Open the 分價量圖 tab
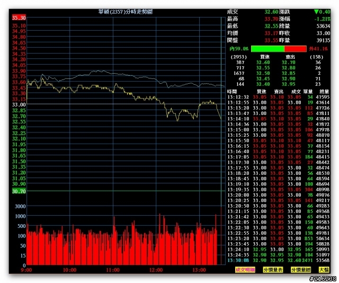The image size is (339, 283). pyautogui.click(x=301, y=270)
